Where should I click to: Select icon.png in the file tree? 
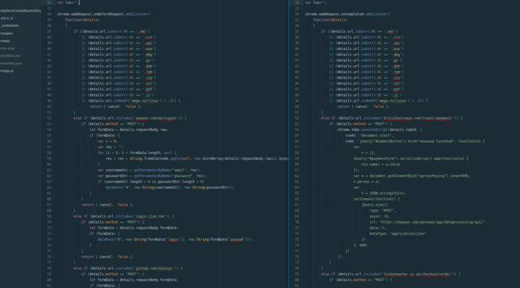(7, 48)
